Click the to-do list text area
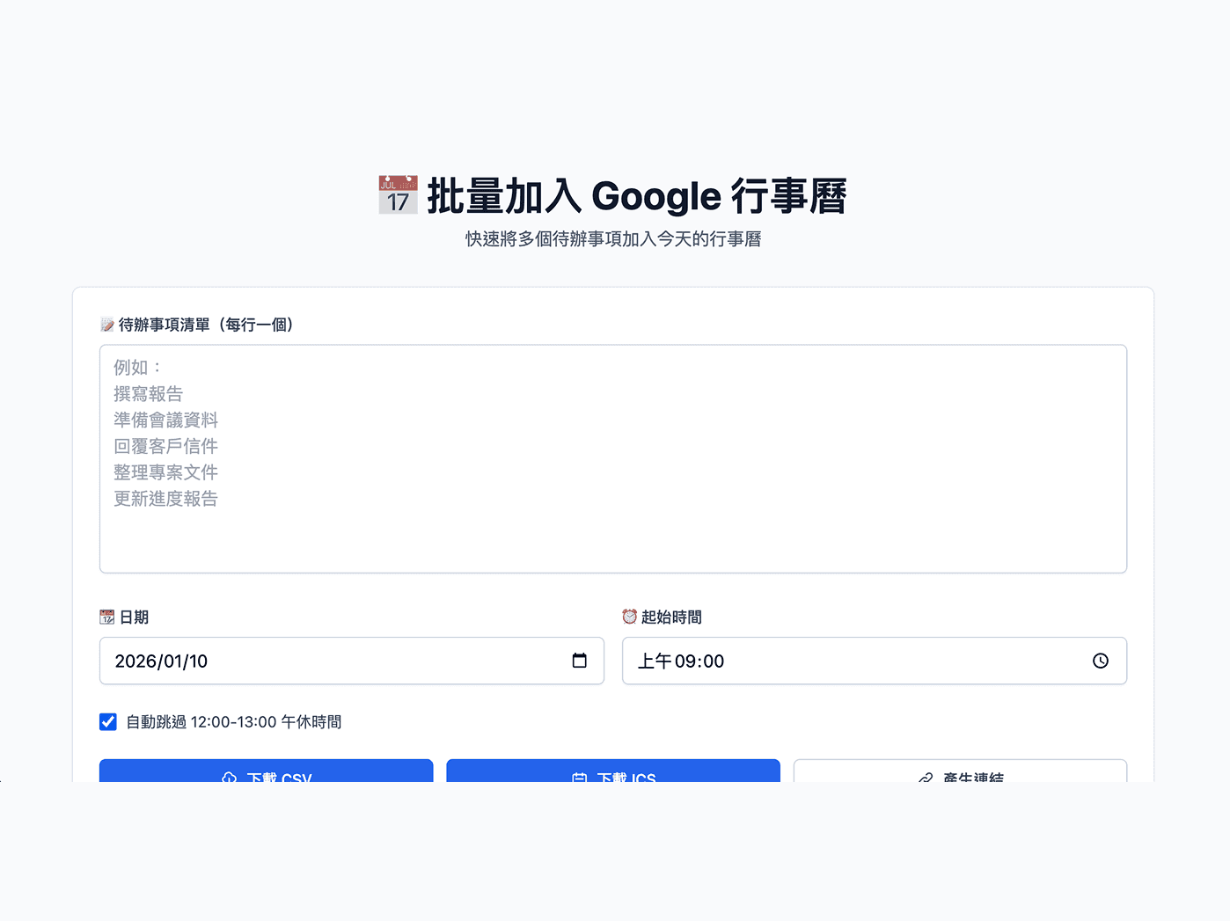This screenshot has height=921, width=1230. [613, 459]
